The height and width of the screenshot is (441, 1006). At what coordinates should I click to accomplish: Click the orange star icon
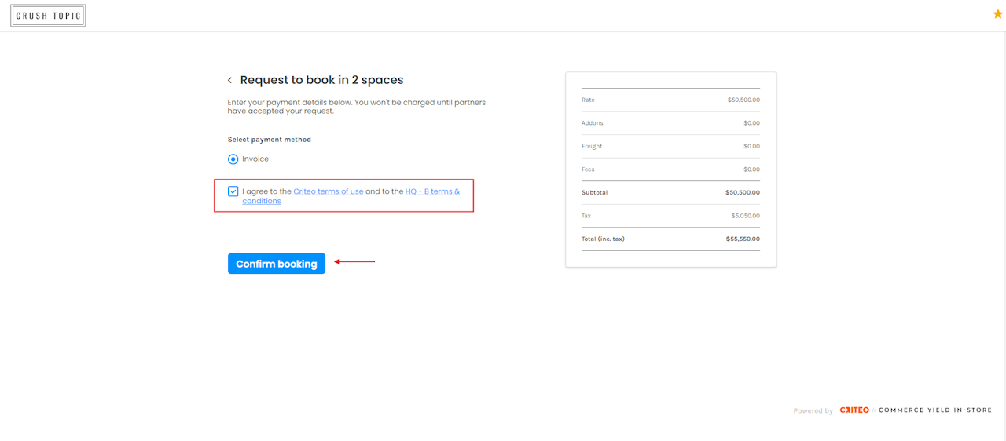coord(997,14)
